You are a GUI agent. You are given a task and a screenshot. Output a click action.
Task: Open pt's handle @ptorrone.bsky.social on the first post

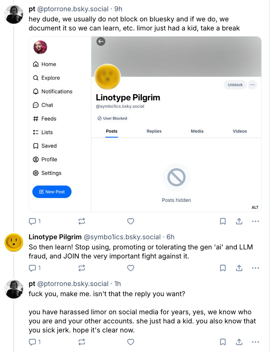pyautogui.click(x=73, y=9)
